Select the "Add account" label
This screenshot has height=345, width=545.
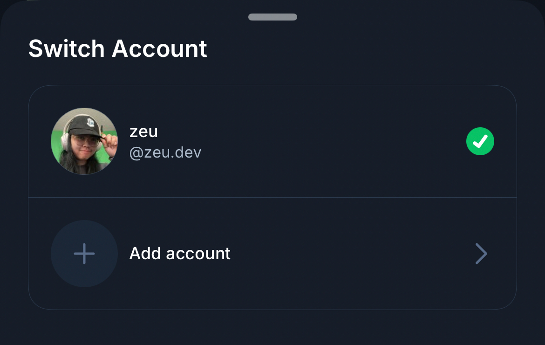click(x=180, y=254)
